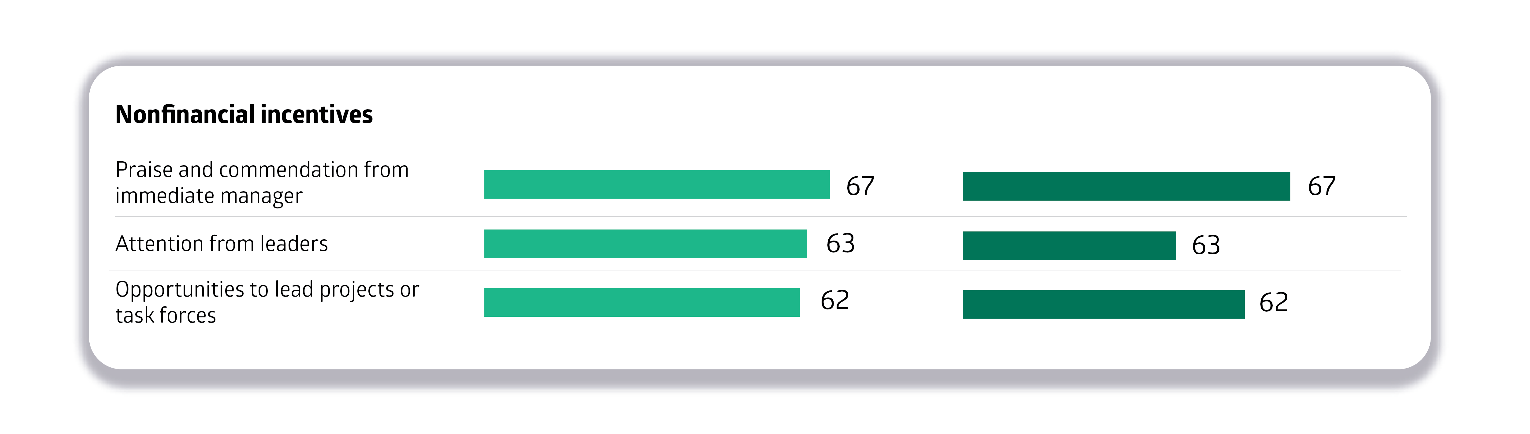1530x434 pixels.
Task: Click the dark green bar valued 63
Action: (x=1069, y=246)
